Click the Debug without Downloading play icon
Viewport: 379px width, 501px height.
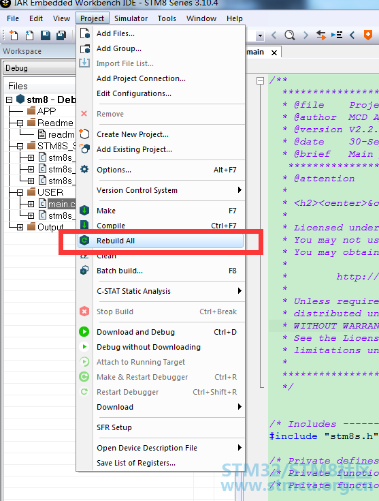point(84,347)
